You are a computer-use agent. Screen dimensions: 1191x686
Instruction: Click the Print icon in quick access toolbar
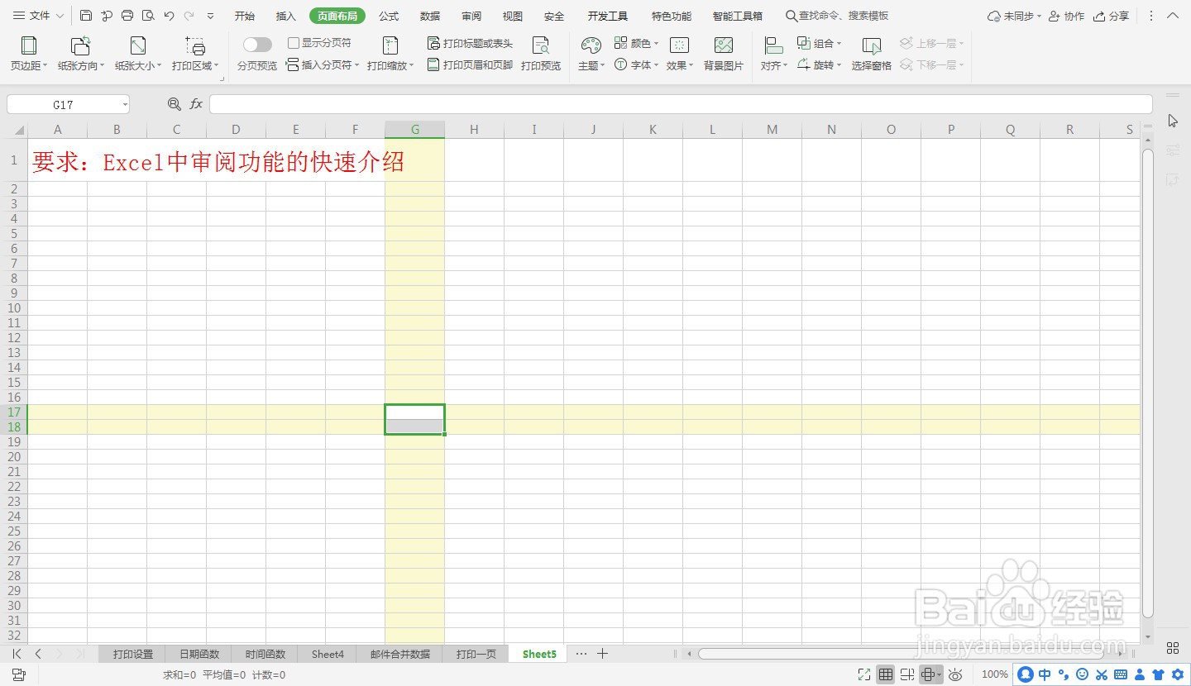(x=127, y=16)
